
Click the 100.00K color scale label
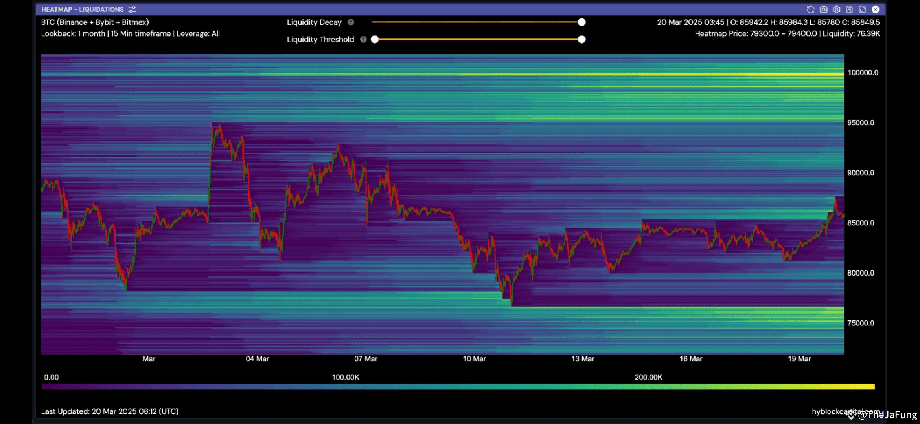tap(345, 377)
